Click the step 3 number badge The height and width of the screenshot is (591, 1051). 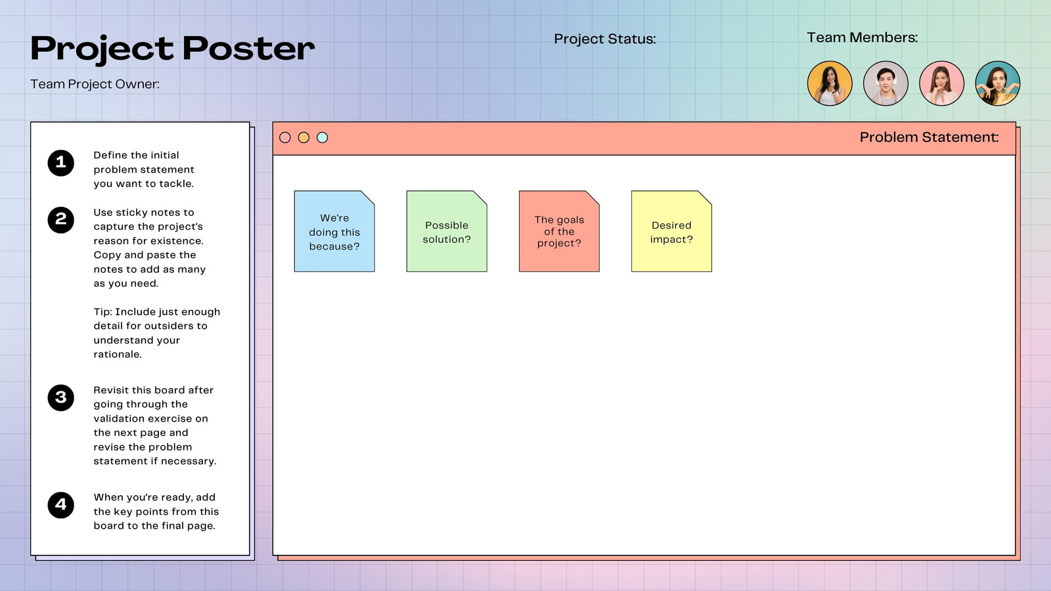point(61,397)
